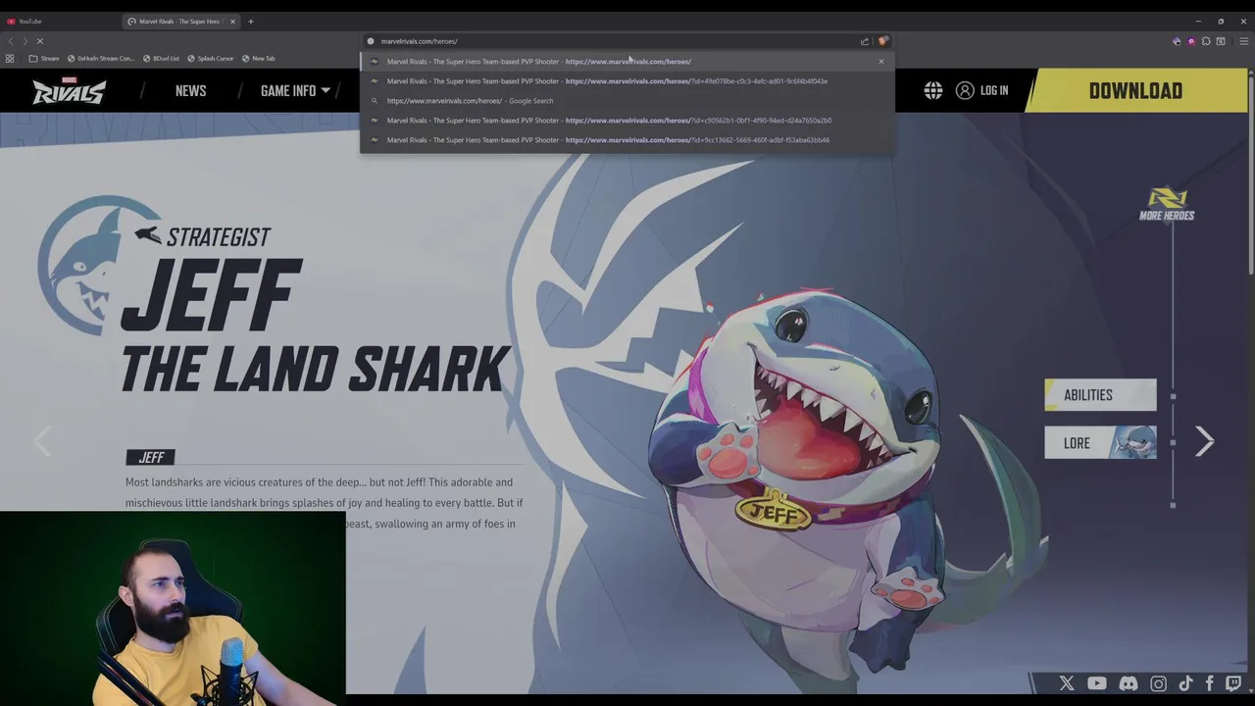Open a new tab with plus button
The image size is (1255, 706).
pyautogui.click(x=250, y=21)
